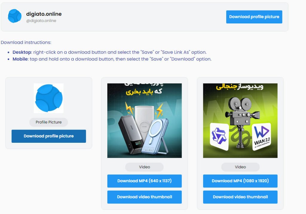Click the "Mobile" bold instruction text

click(x=20, y=59)
